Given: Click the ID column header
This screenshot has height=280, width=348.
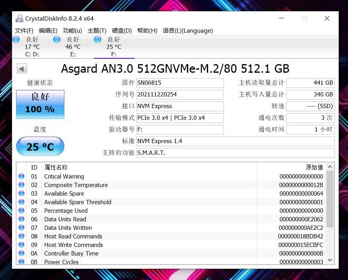Looking at the screenshot, I should 34,168.
